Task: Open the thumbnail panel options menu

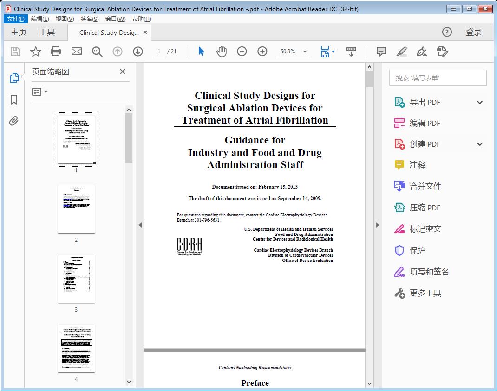Action: point(38,91)
